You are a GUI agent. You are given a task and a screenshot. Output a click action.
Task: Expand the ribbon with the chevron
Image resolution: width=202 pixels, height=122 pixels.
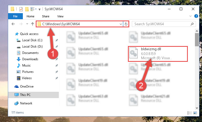coord(190,16)
